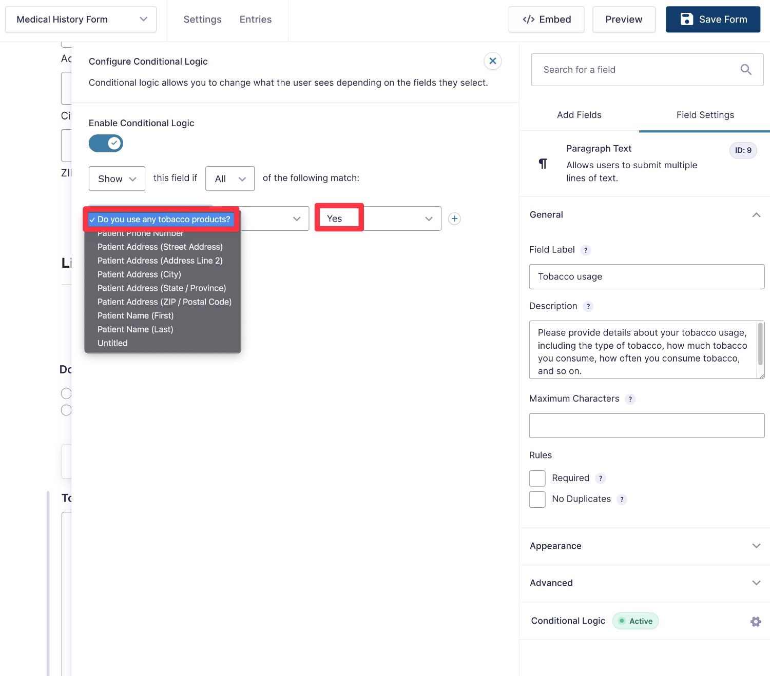This screenshot has height=676, width=770.
Task: Click the No Duplicates help icon
Action: 622,500
